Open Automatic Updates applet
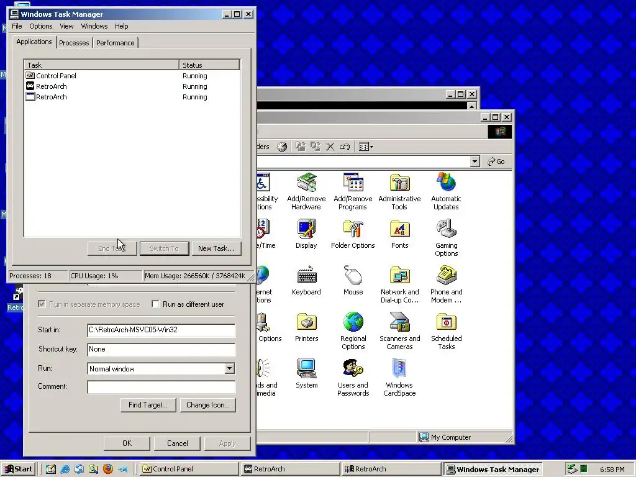The height and width of the screenshot is (477, 636). point(446,191)
